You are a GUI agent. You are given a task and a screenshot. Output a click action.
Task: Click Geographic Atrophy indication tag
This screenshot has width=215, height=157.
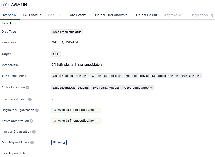point(138,88)
